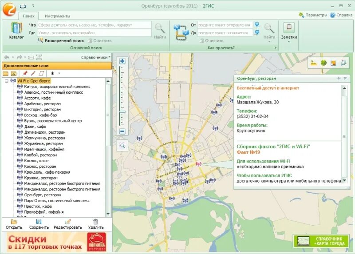Viewport: 355px width, 254px height.
Task: Click the Что search field
Action: tap(94, 25)
